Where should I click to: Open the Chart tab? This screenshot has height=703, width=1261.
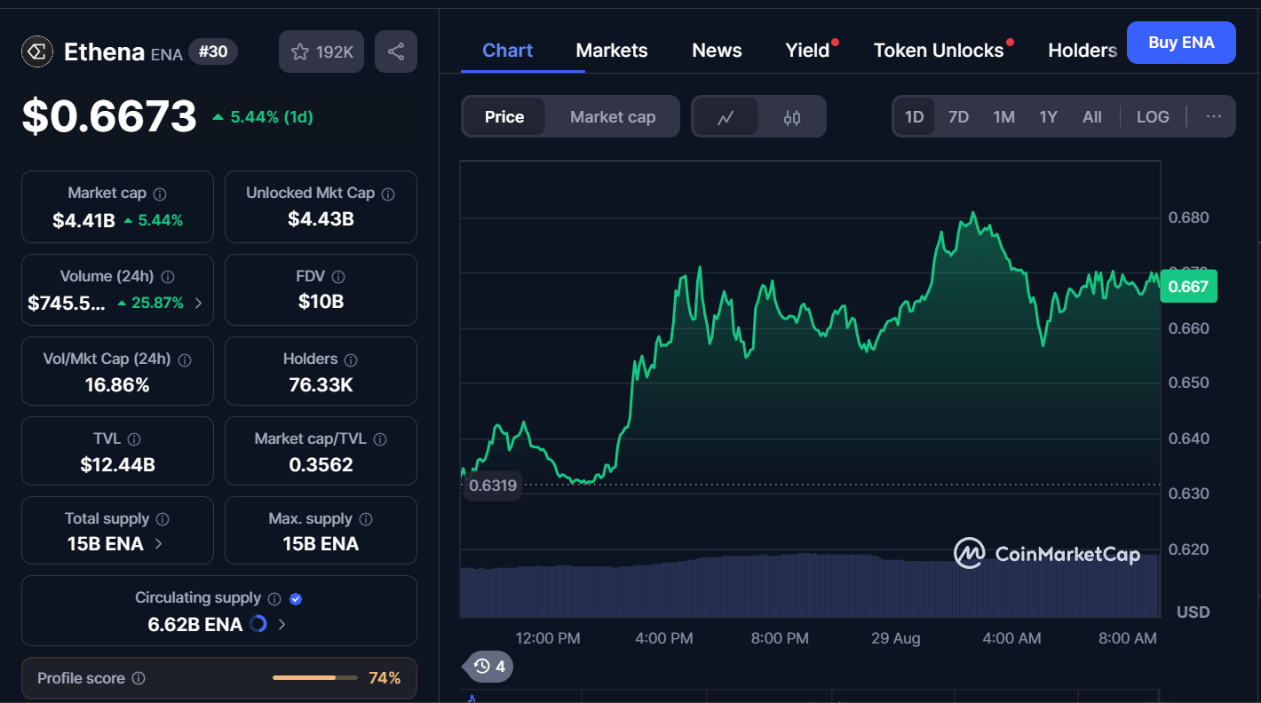coord(508,51)
